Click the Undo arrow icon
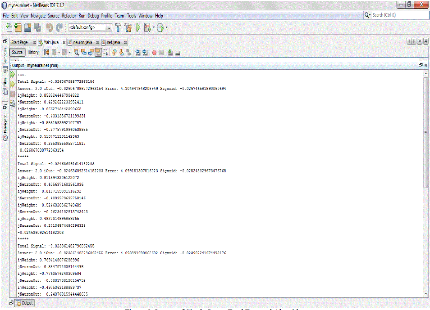The height and width of the screenshot is (310, 430). tap(50, 28)
